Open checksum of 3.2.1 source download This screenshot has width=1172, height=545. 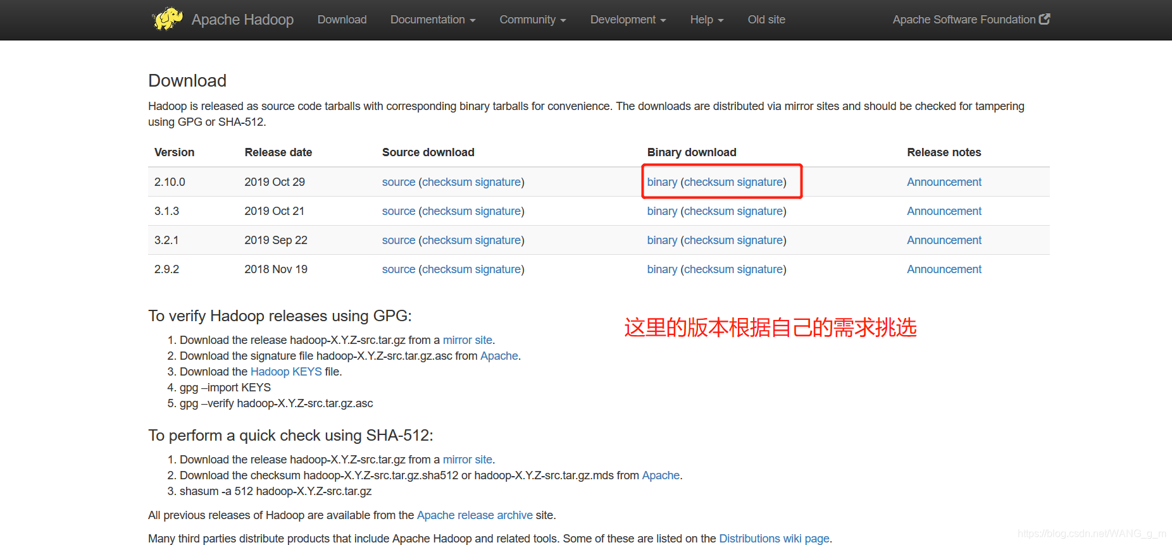447,240
